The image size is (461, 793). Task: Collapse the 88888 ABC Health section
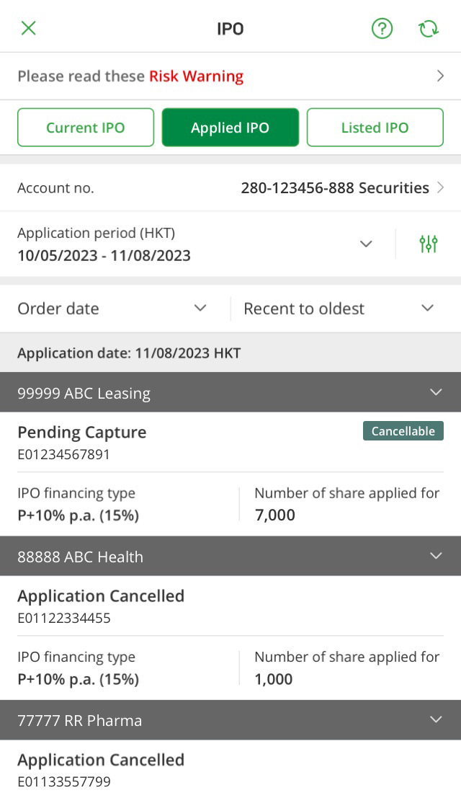(x=436, y=556)
